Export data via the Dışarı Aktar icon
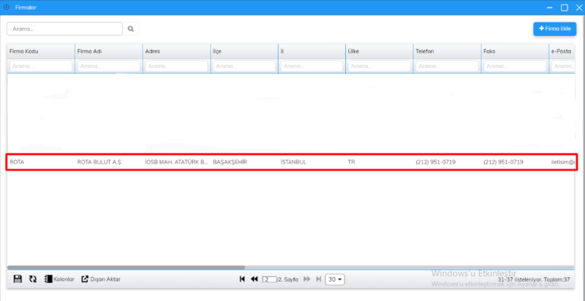This screenshot has width=585, height=301. [84, 279]
